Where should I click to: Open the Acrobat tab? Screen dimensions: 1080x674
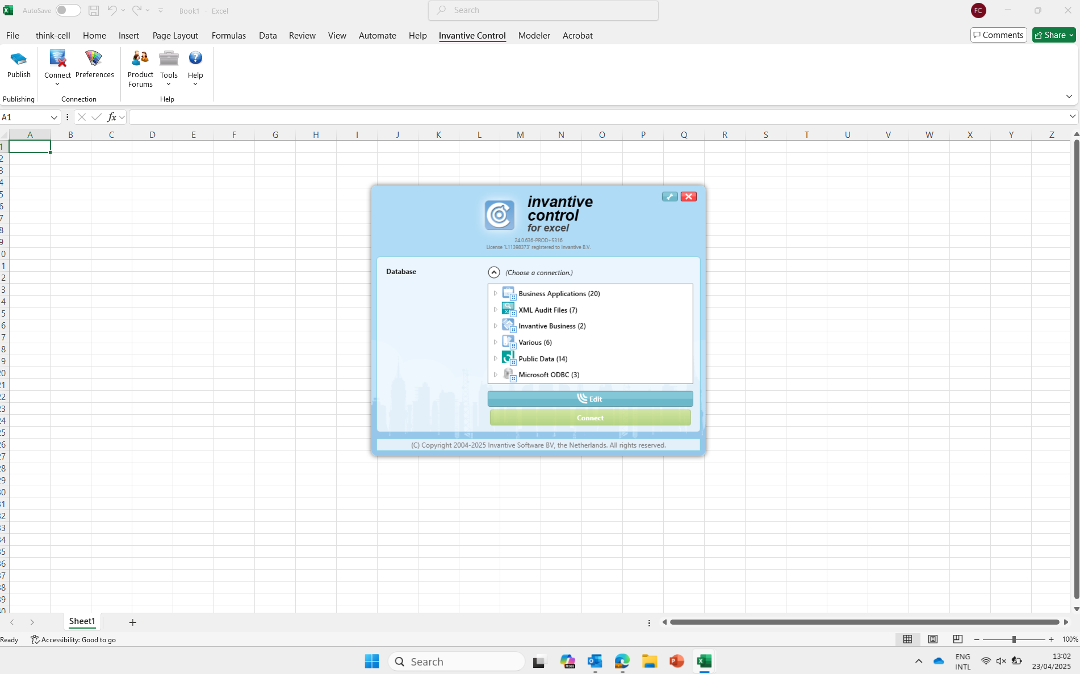tap(577, 35)
